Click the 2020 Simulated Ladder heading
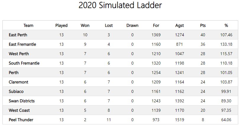 pos(120,5)
